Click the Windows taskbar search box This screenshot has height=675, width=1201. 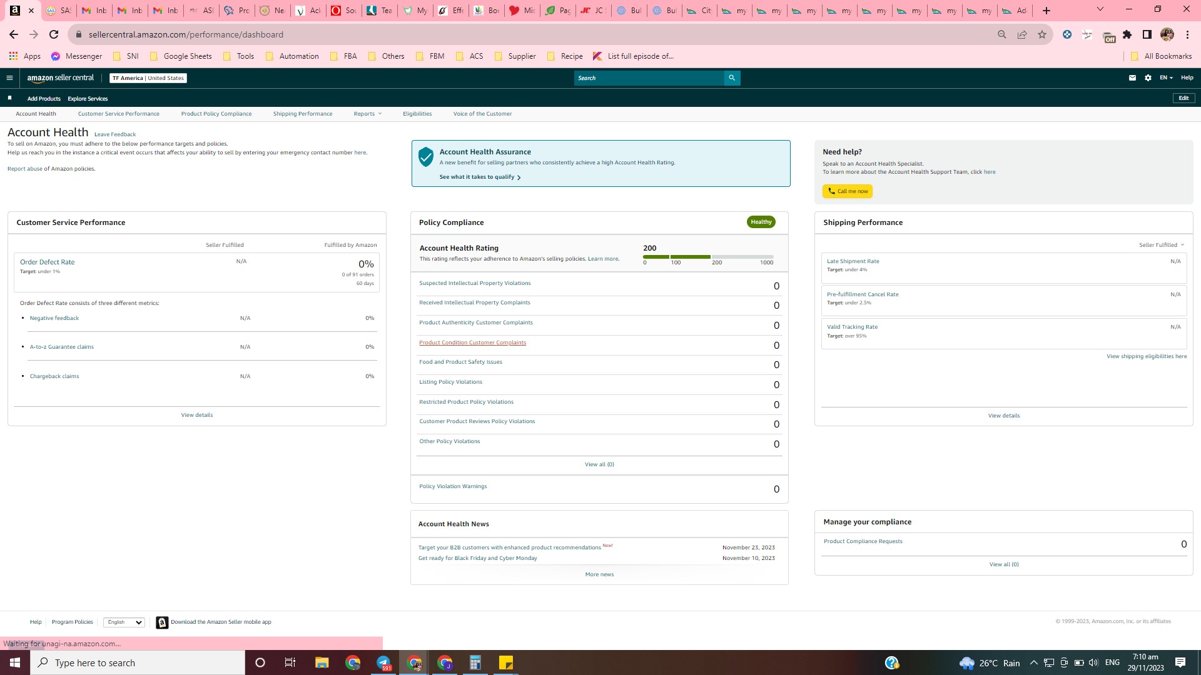(138, 662)
